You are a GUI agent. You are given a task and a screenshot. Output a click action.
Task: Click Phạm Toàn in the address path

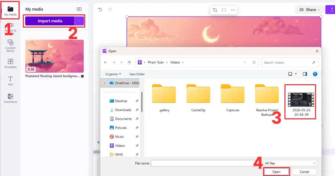coord(156,62)
